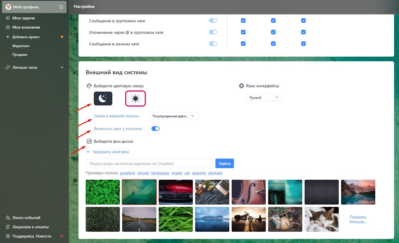The width and height of the screenshot is (399, 243).
Task: Disable the Включить цвет у колонок toggle
Action: coord(155,129)
